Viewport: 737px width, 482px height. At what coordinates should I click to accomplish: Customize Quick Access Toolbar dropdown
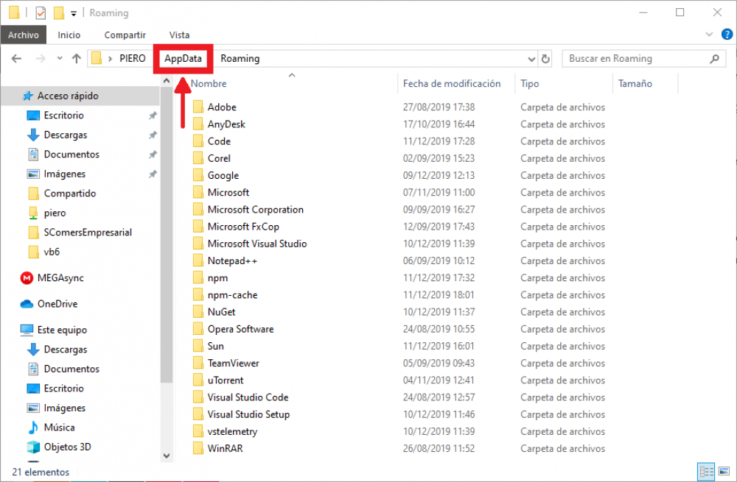(74, 13)
